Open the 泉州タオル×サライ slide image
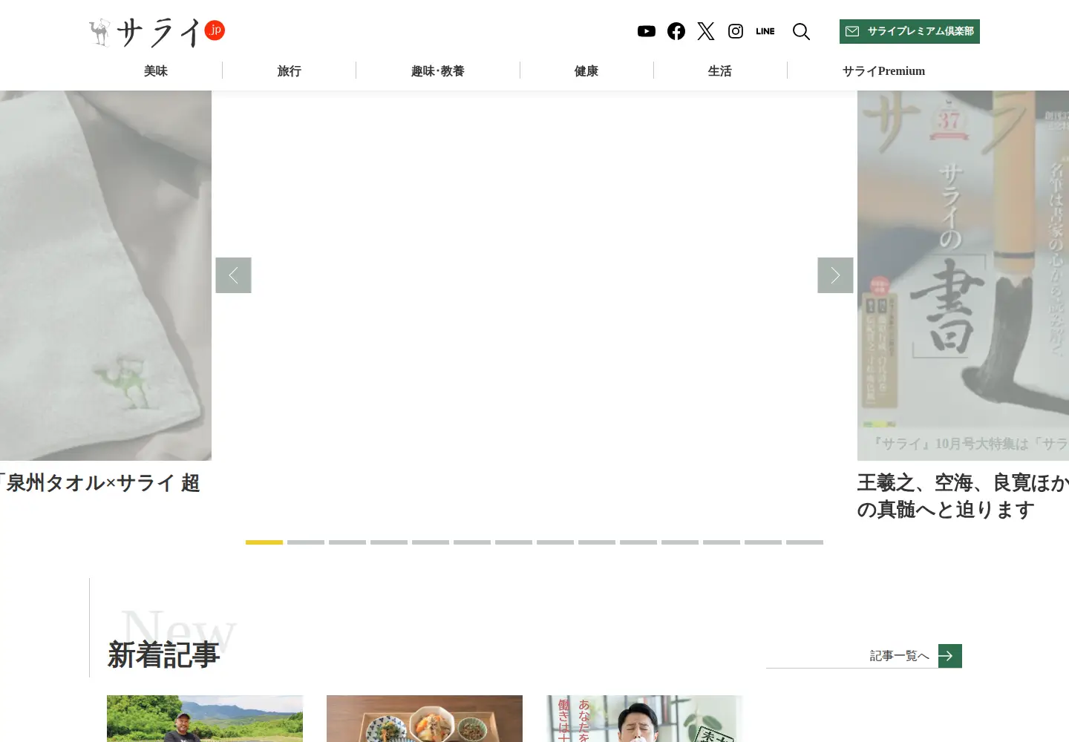Viewport: 1069px width, 742px height. [105, 275]
